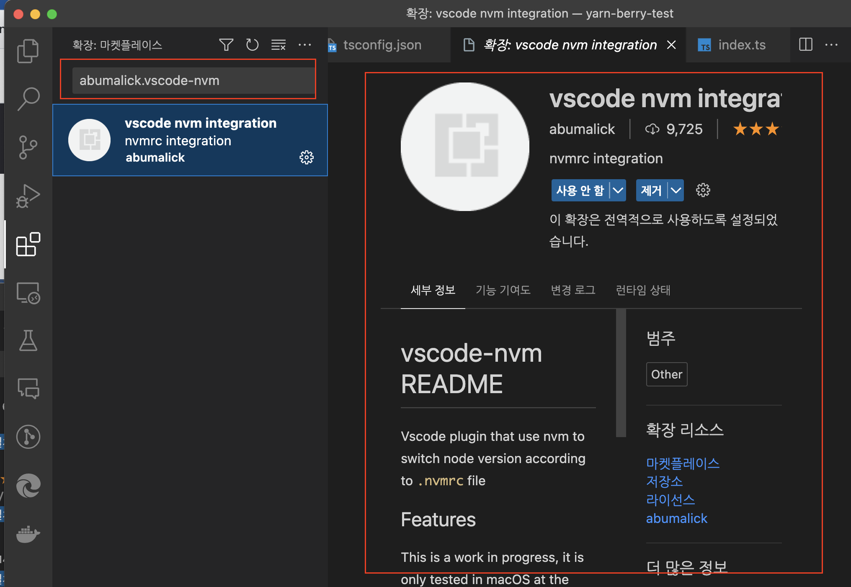This screenshot has height=587, width=851.
Task: Open the 저장소 repository link
Action: pyautogui.click(x=664, y=481)
